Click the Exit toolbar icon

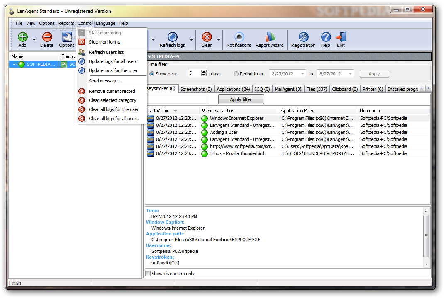pyautogui.click(x=341, y=39)
